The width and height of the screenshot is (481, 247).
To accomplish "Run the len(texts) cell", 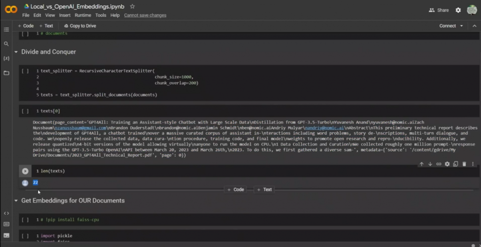I will (25, 171).
